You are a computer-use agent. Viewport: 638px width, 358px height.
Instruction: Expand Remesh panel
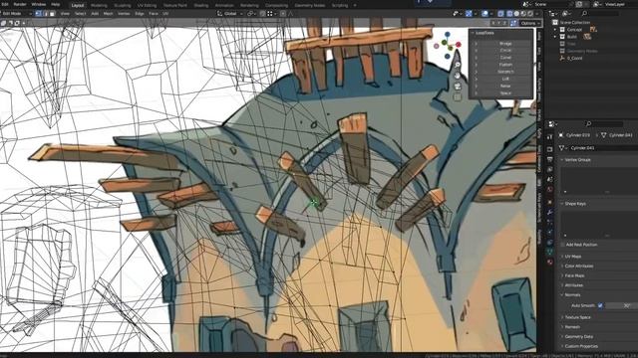(572, 327)
